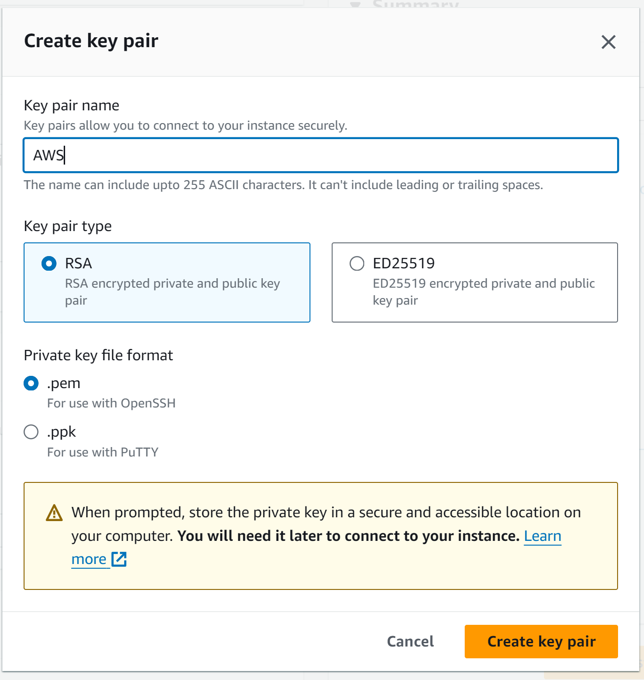Click the key pair name field containing AWS
The image size is (644, 680).
321,155
